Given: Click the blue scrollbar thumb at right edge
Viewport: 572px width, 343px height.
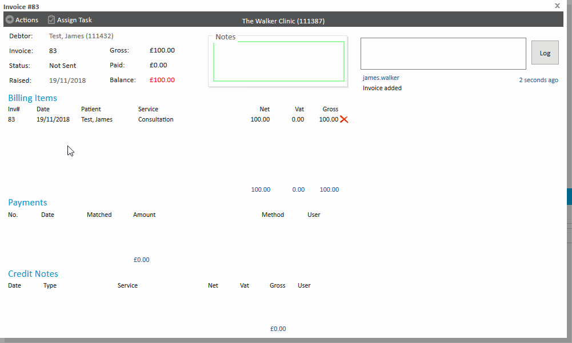Looking at the screenshot, I should [x=569, y=196].
